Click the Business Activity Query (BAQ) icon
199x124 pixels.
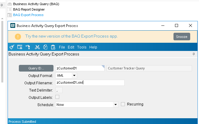coord(10,4)
